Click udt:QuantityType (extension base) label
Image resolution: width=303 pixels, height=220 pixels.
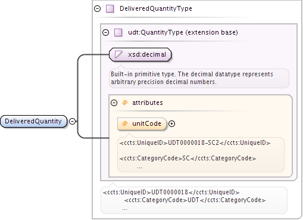(x=183, y=32)
